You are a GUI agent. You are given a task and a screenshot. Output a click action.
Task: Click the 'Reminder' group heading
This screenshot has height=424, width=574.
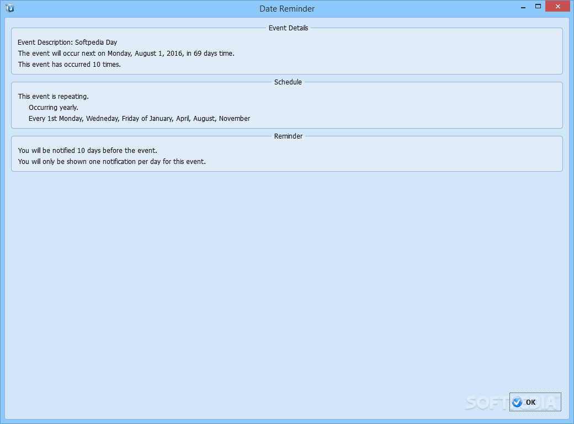click(289, 136)
